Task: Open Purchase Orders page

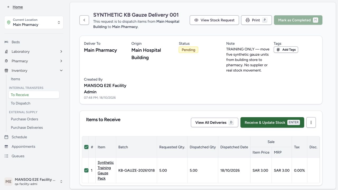Action: click(x=34, y=119)
